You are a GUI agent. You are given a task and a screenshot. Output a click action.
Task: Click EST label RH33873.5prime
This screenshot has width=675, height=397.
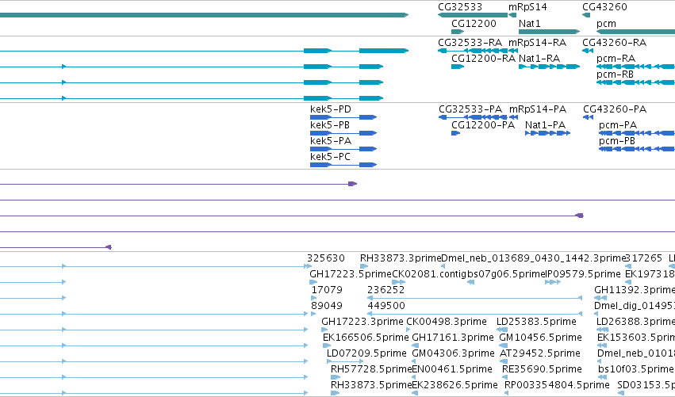(x=371, y=385)
